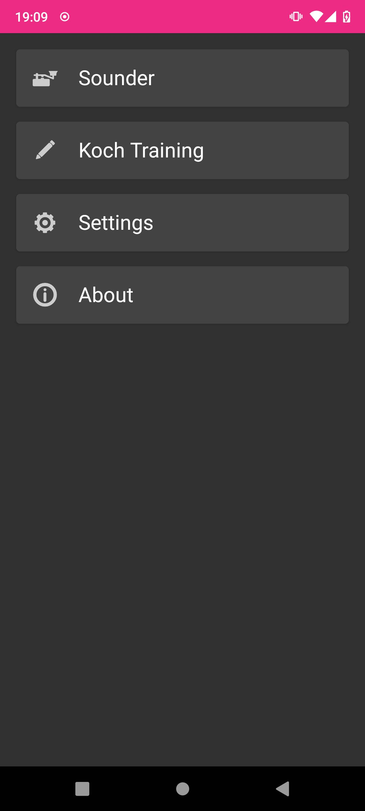This screenshot has width=365, height=811.
Task: Tap the data saver icon near the clock
Action: [x=64, y=16]
